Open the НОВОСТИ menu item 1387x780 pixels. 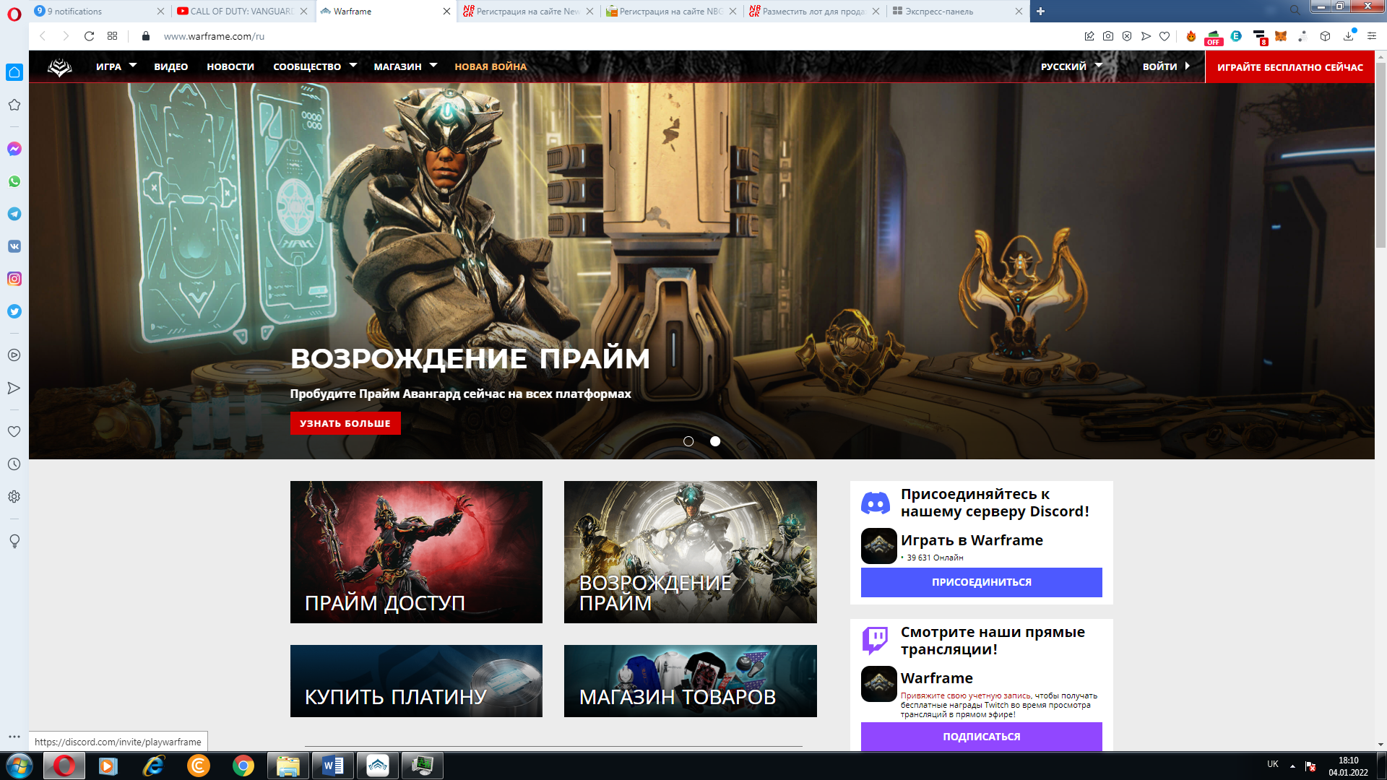click(x=230, y=66)
